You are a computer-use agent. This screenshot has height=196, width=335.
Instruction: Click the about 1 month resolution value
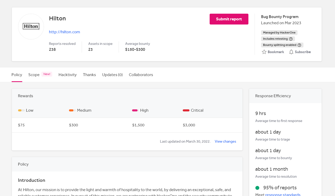[x=272, y=169]
